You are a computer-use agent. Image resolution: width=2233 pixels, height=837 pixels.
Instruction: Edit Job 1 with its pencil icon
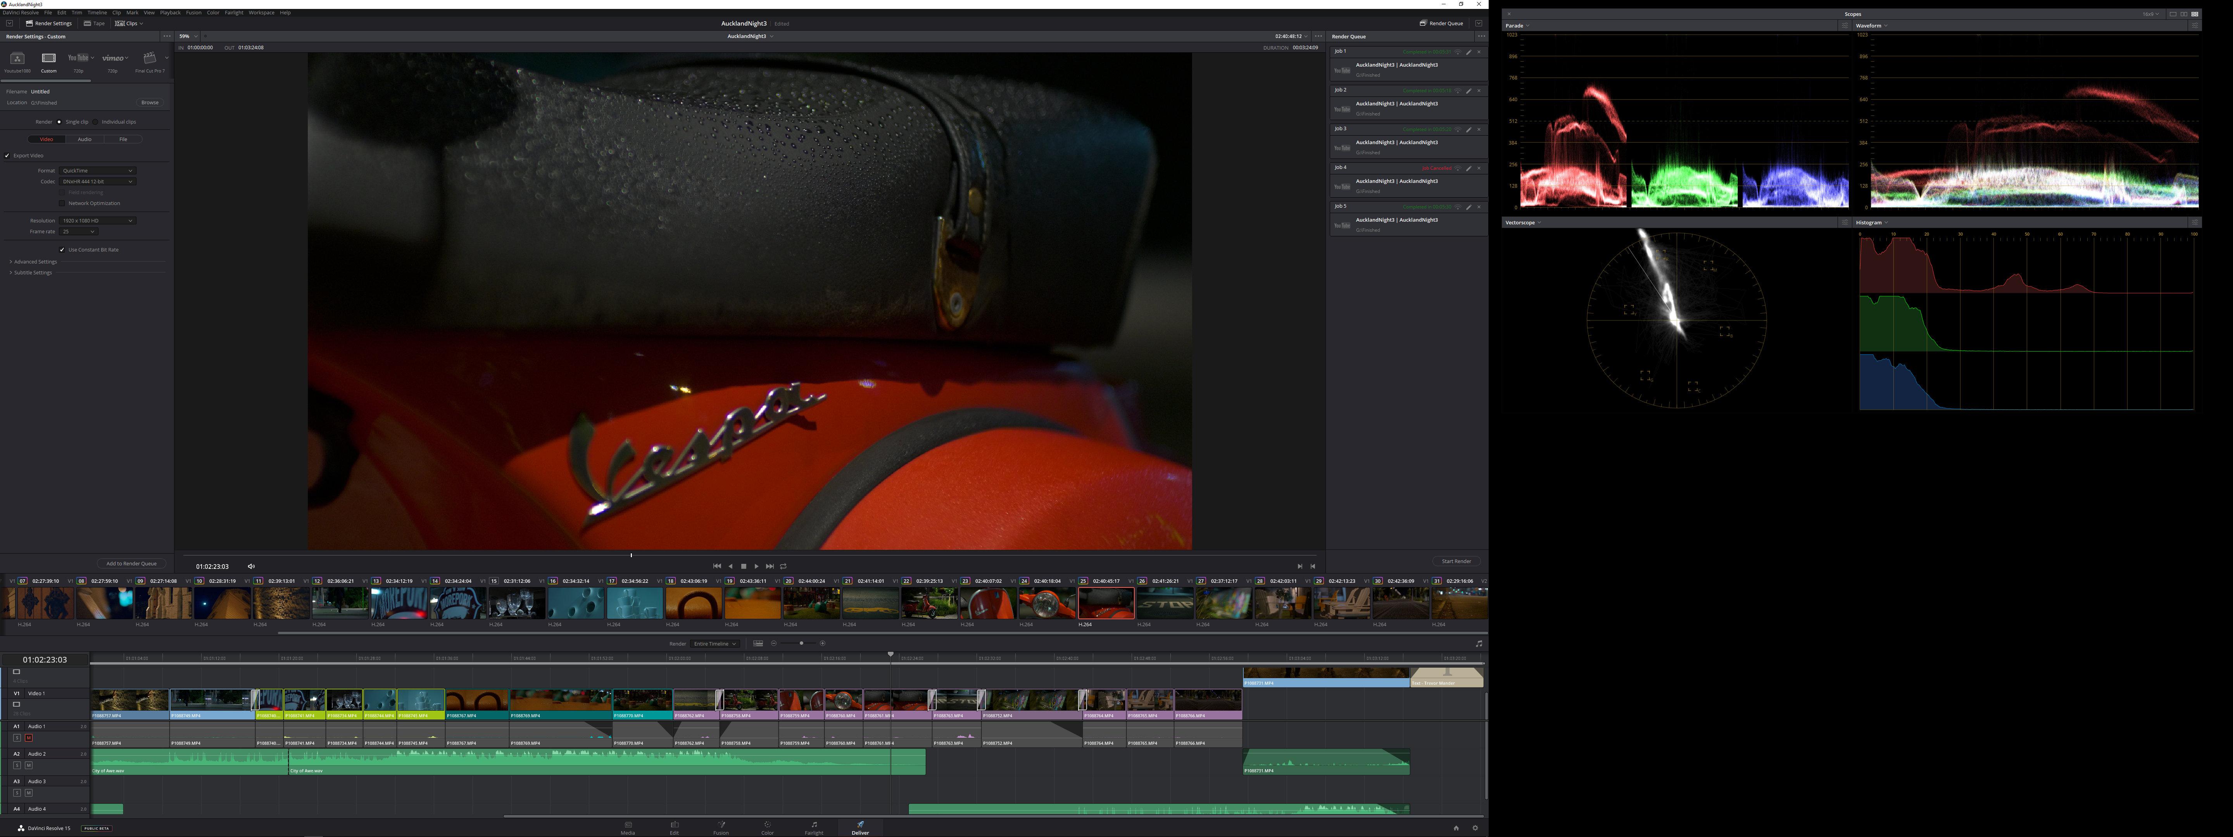pos(1469,52)
